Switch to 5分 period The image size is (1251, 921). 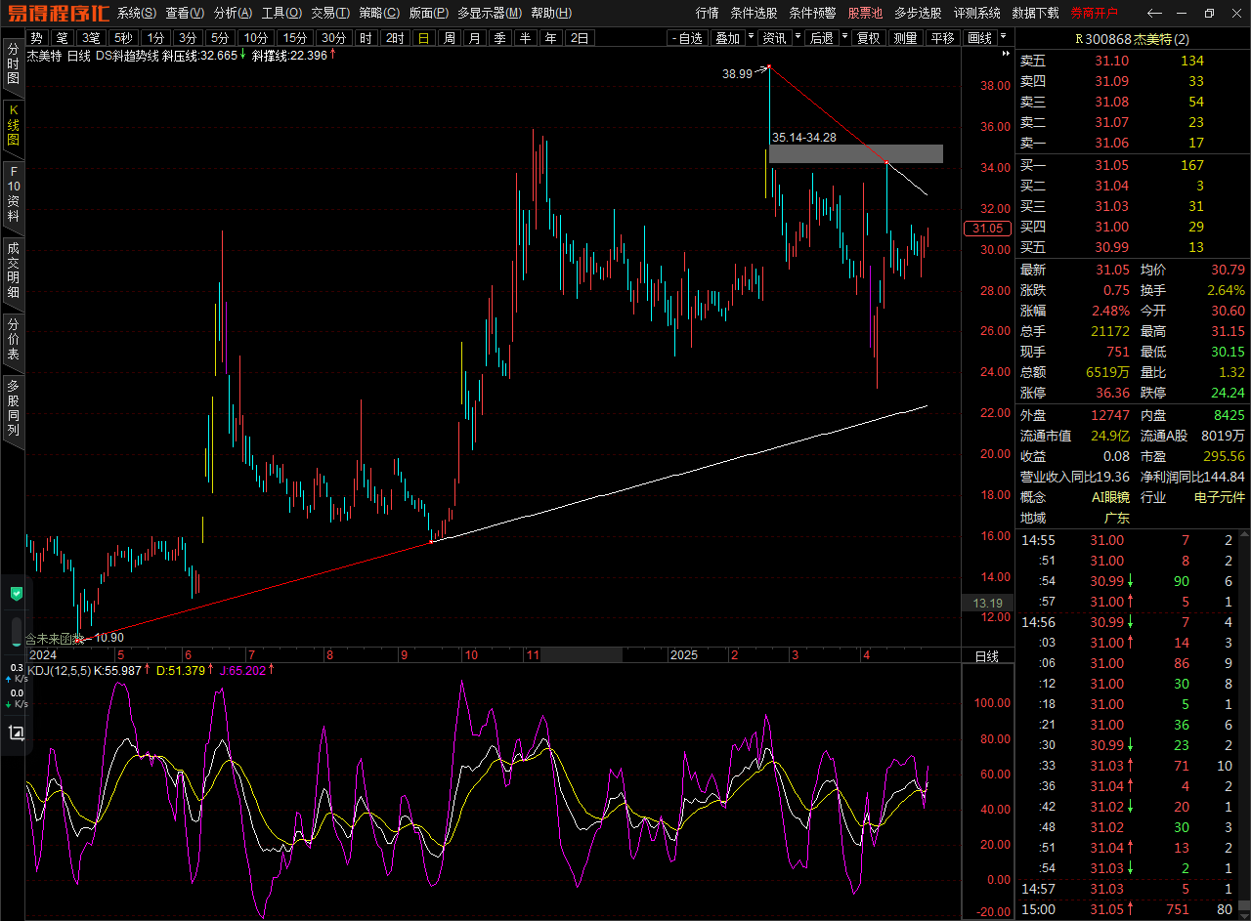click(220, 38)
